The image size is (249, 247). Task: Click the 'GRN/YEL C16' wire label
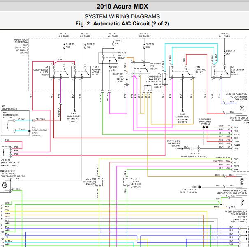[223, 158]
